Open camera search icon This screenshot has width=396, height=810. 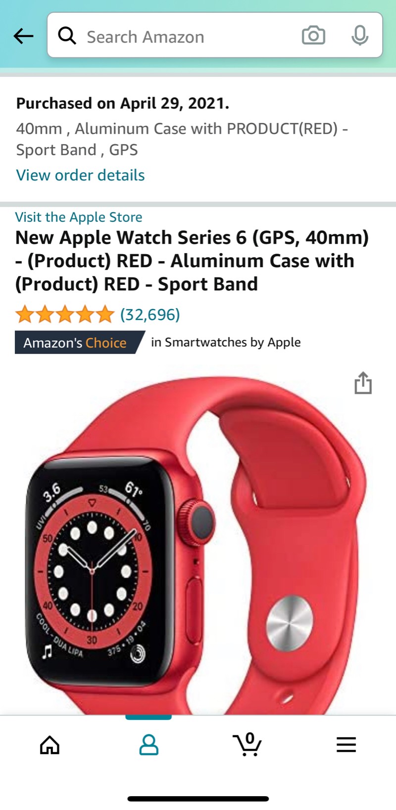coord(313,36)
